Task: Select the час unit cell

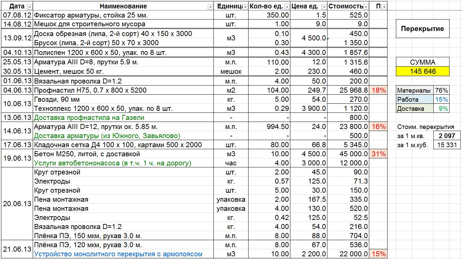Action: pyautogui.click(x=231, y=163)
